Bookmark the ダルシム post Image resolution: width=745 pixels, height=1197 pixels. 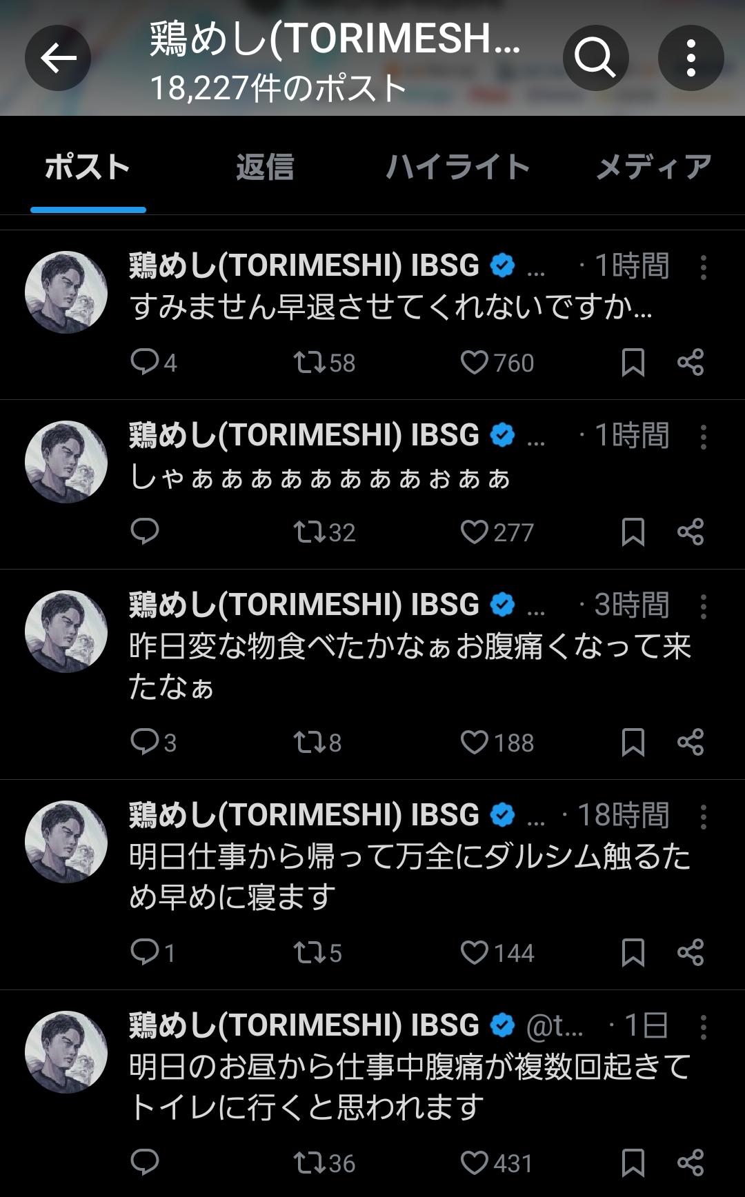pyautogui.click(x=633, y=953)
